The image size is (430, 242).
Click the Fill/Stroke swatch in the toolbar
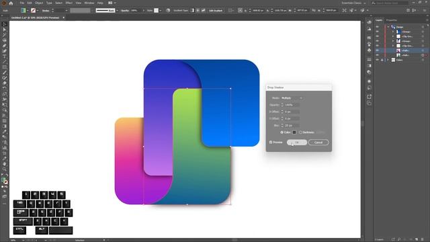click(5, 181)
